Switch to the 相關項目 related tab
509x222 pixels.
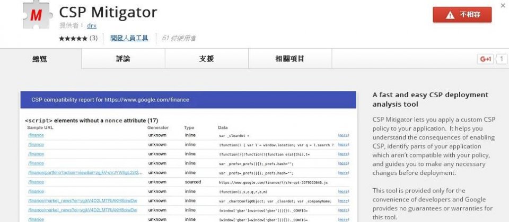pos(290,59)
